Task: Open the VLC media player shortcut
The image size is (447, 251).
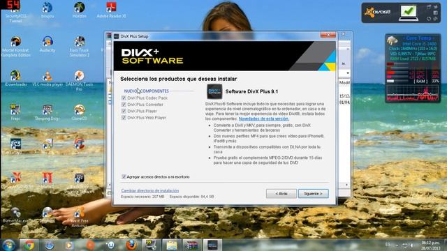Action: pyautogui.click(x=47, y=78)
